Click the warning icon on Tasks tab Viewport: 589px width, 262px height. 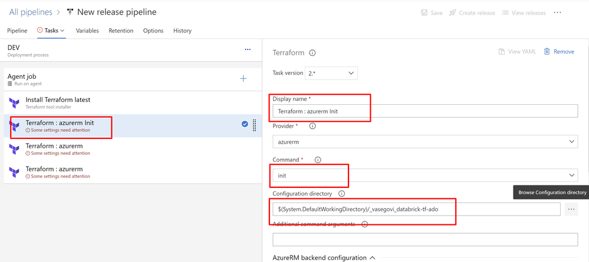[40, 31]
